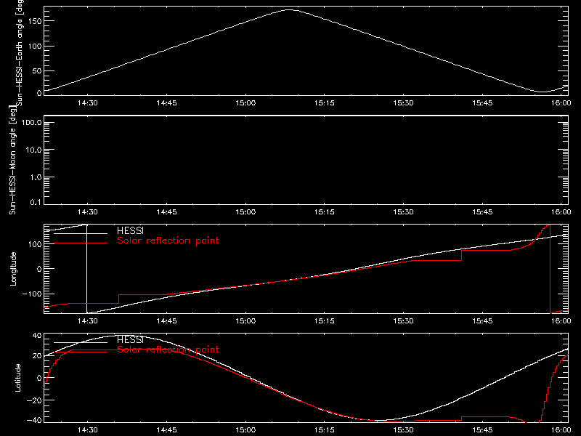Click the 0 tick on Longitude axis
This screenshot has height=436, width=581.
39,269
